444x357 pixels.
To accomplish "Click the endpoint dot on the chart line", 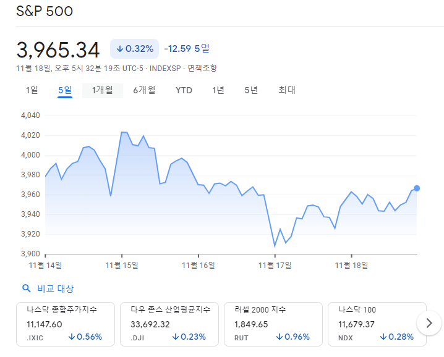I will (x=417, y=188).
